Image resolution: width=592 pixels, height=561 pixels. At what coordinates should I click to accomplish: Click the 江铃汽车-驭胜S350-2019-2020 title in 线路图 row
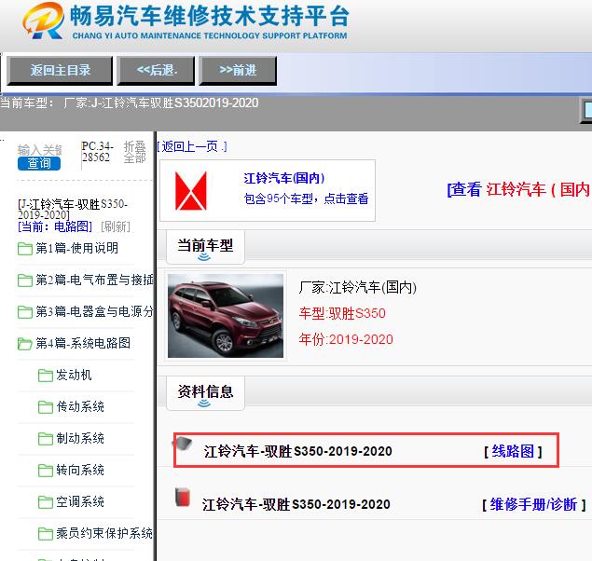pos(298,451)
